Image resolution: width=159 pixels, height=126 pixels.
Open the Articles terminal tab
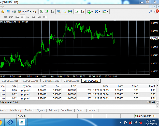click(x=52, y=110)
